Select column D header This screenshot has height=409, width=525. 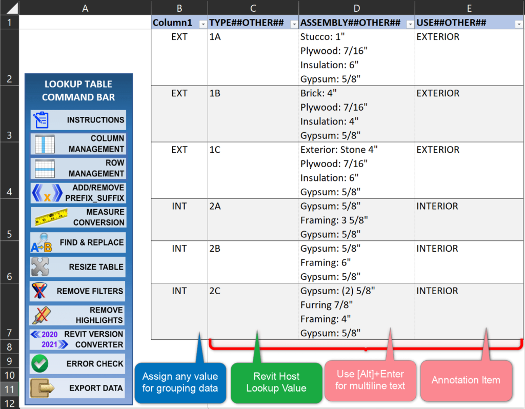(x=356, y=7)
